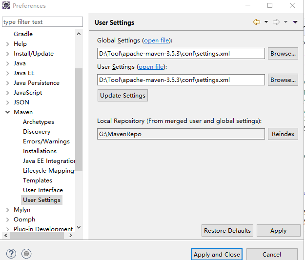The width and height of the screenshot is (305, 260).
Task: Open file link for Global Settings
Action: (157, 40)
